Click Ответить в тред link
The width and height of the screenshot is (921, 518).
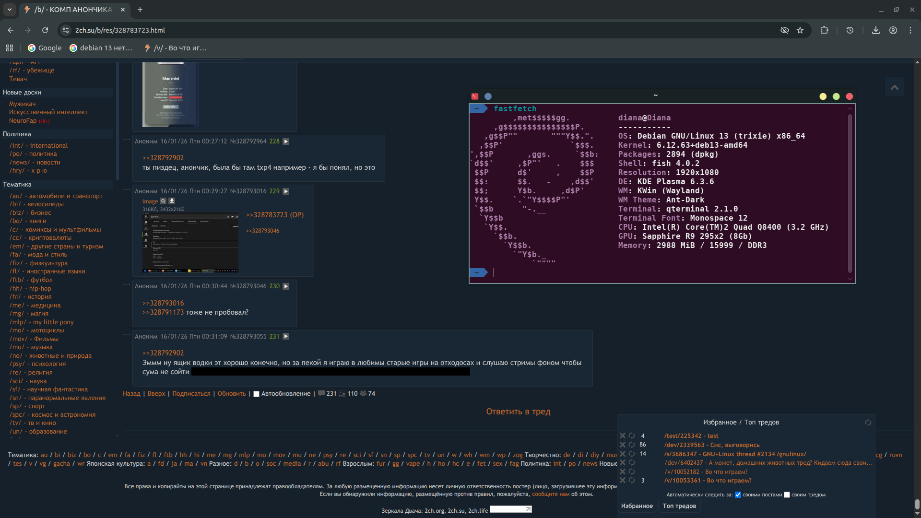click(518, 412)
